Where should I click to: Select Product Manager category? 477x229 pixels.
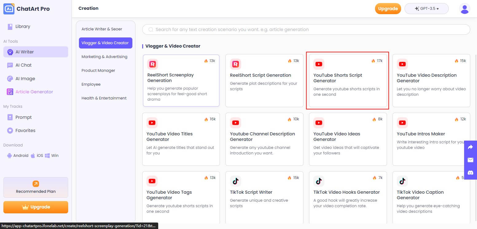pyautogui.click(x=105, y=71)
